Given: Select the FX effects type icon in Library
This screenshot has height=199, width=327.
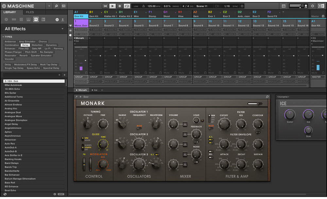Looking at the screenshot, I should pyautogui.click(x=35, y=20).
